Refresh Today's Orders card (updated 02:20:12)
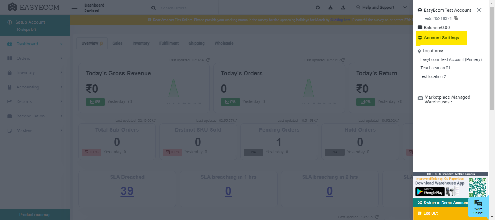Screen dimensions: 495x220 click(343, 60)
